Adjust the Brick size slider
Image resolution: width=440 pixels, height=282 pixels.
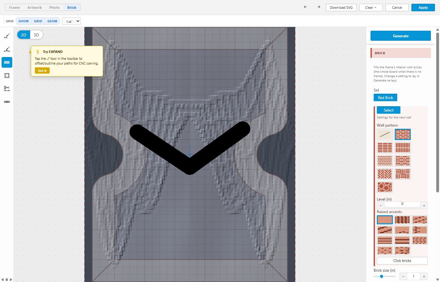[x=385, y=276]
